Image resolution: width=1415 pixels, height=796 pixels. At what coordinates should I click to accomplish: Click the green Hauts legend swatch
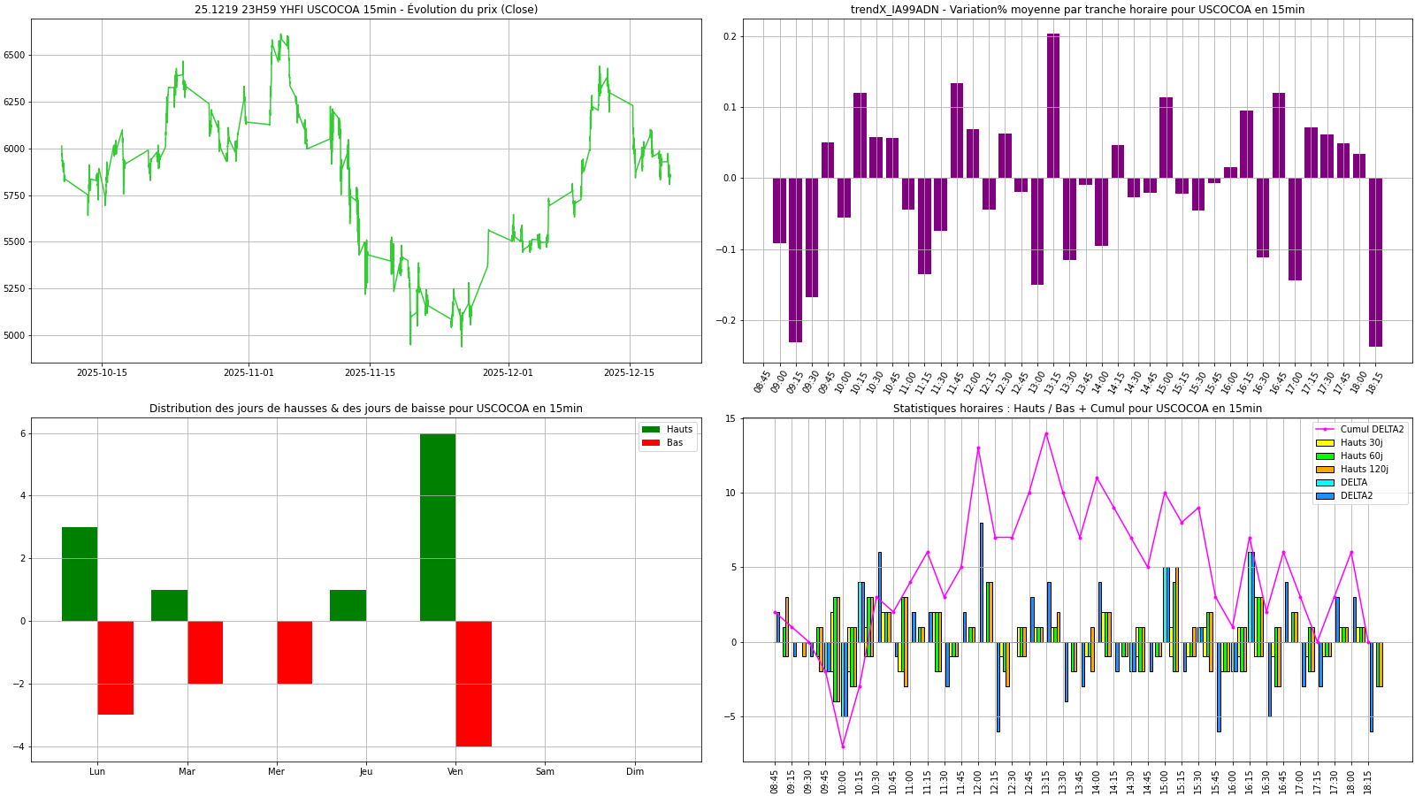pos(651,430)
